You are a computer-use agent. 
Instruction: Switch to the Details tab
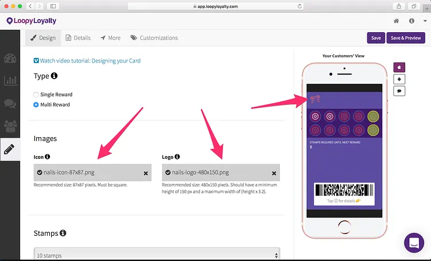(78, 38)
